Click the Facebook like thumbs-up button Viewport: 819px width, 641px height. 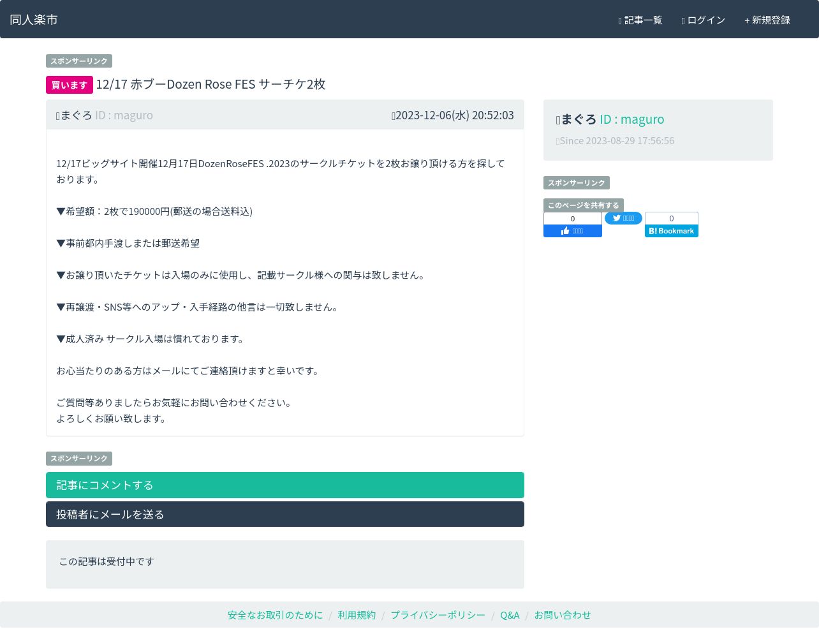(573, 231)
